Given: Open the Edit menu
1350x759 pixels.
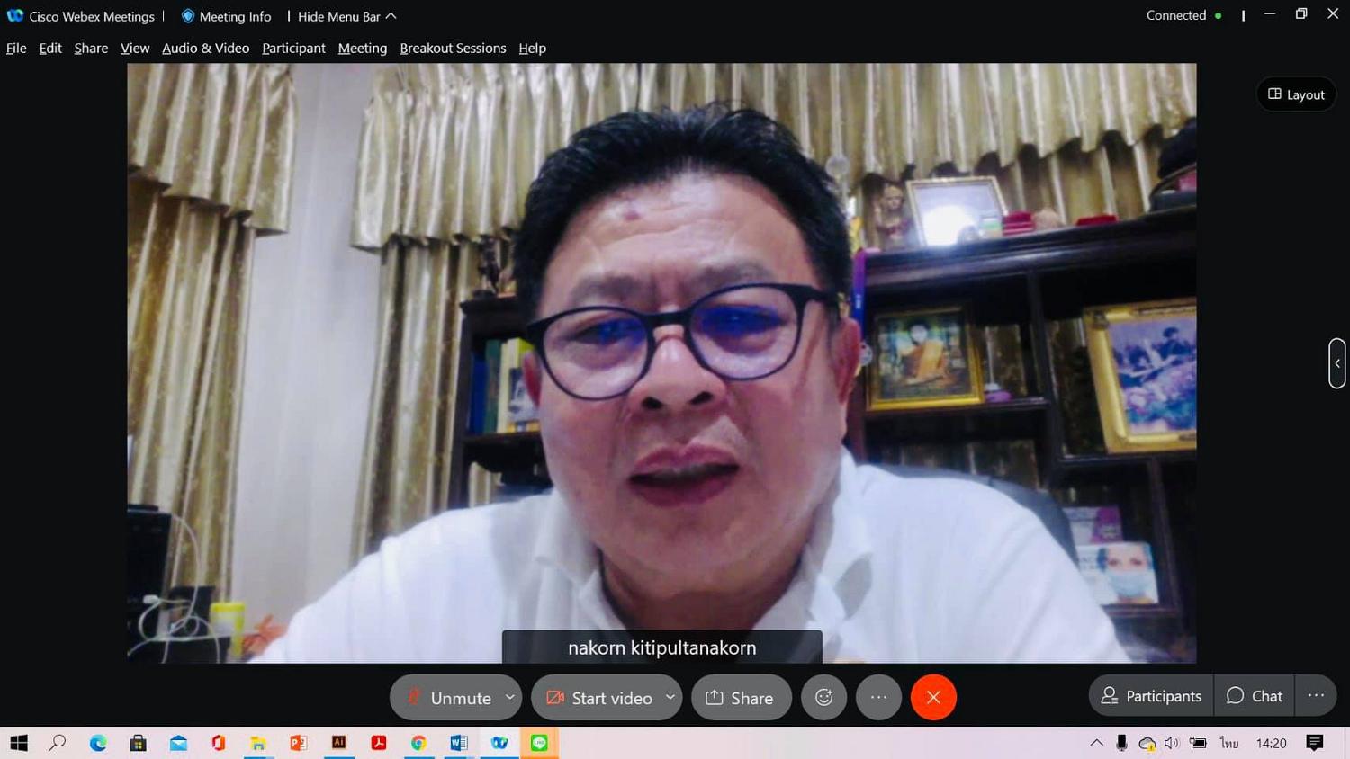Looking at the screenshot, I should [x=50, y=49].
